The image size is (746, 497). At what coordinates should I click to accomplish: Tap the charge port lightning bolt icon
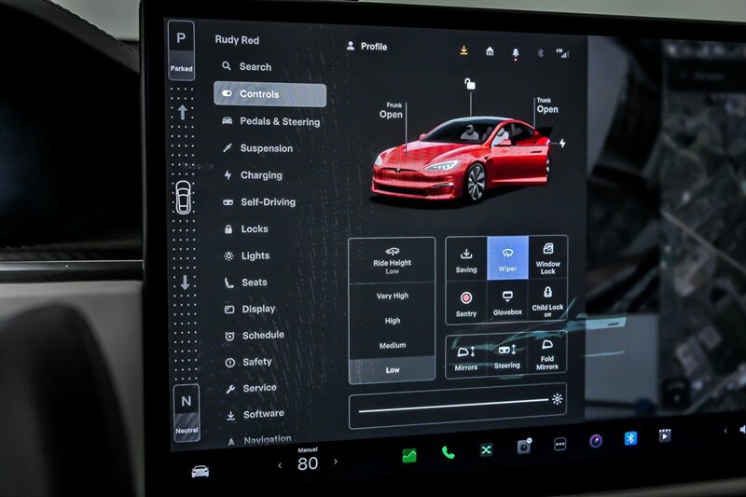click(x=562, y=143)
